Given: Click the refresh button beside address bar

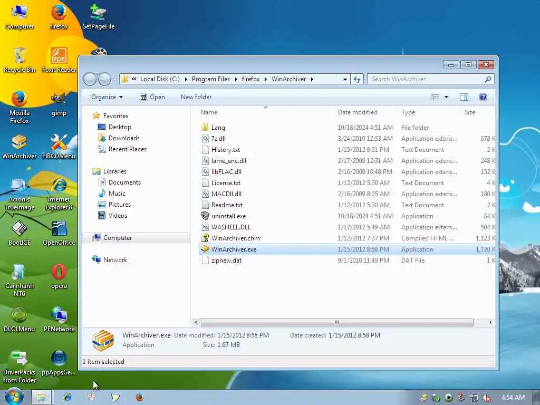Looking at the screenshot, I should click(x=357, y=79).
